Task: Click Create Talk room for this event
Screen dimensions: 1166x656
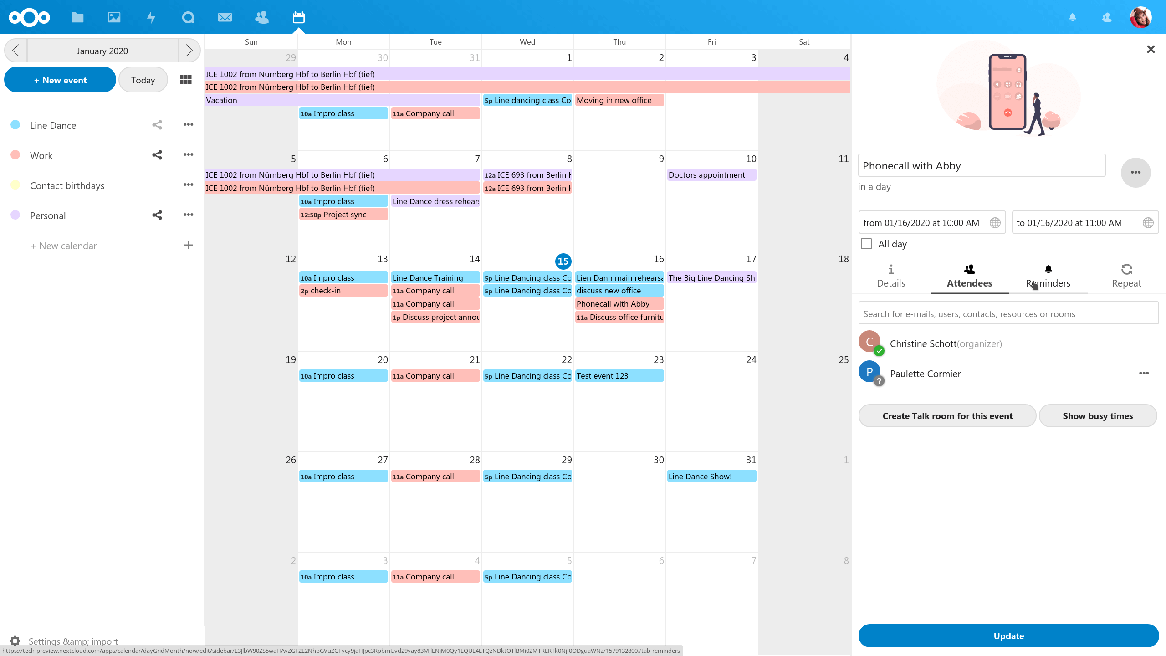Action: click(x=947, y=416)
